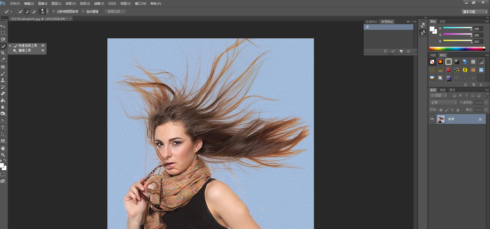Switch to the 色板 tab
Image resolution: width=490 pixels, height=229 pixels.
[x=442, y=21]
